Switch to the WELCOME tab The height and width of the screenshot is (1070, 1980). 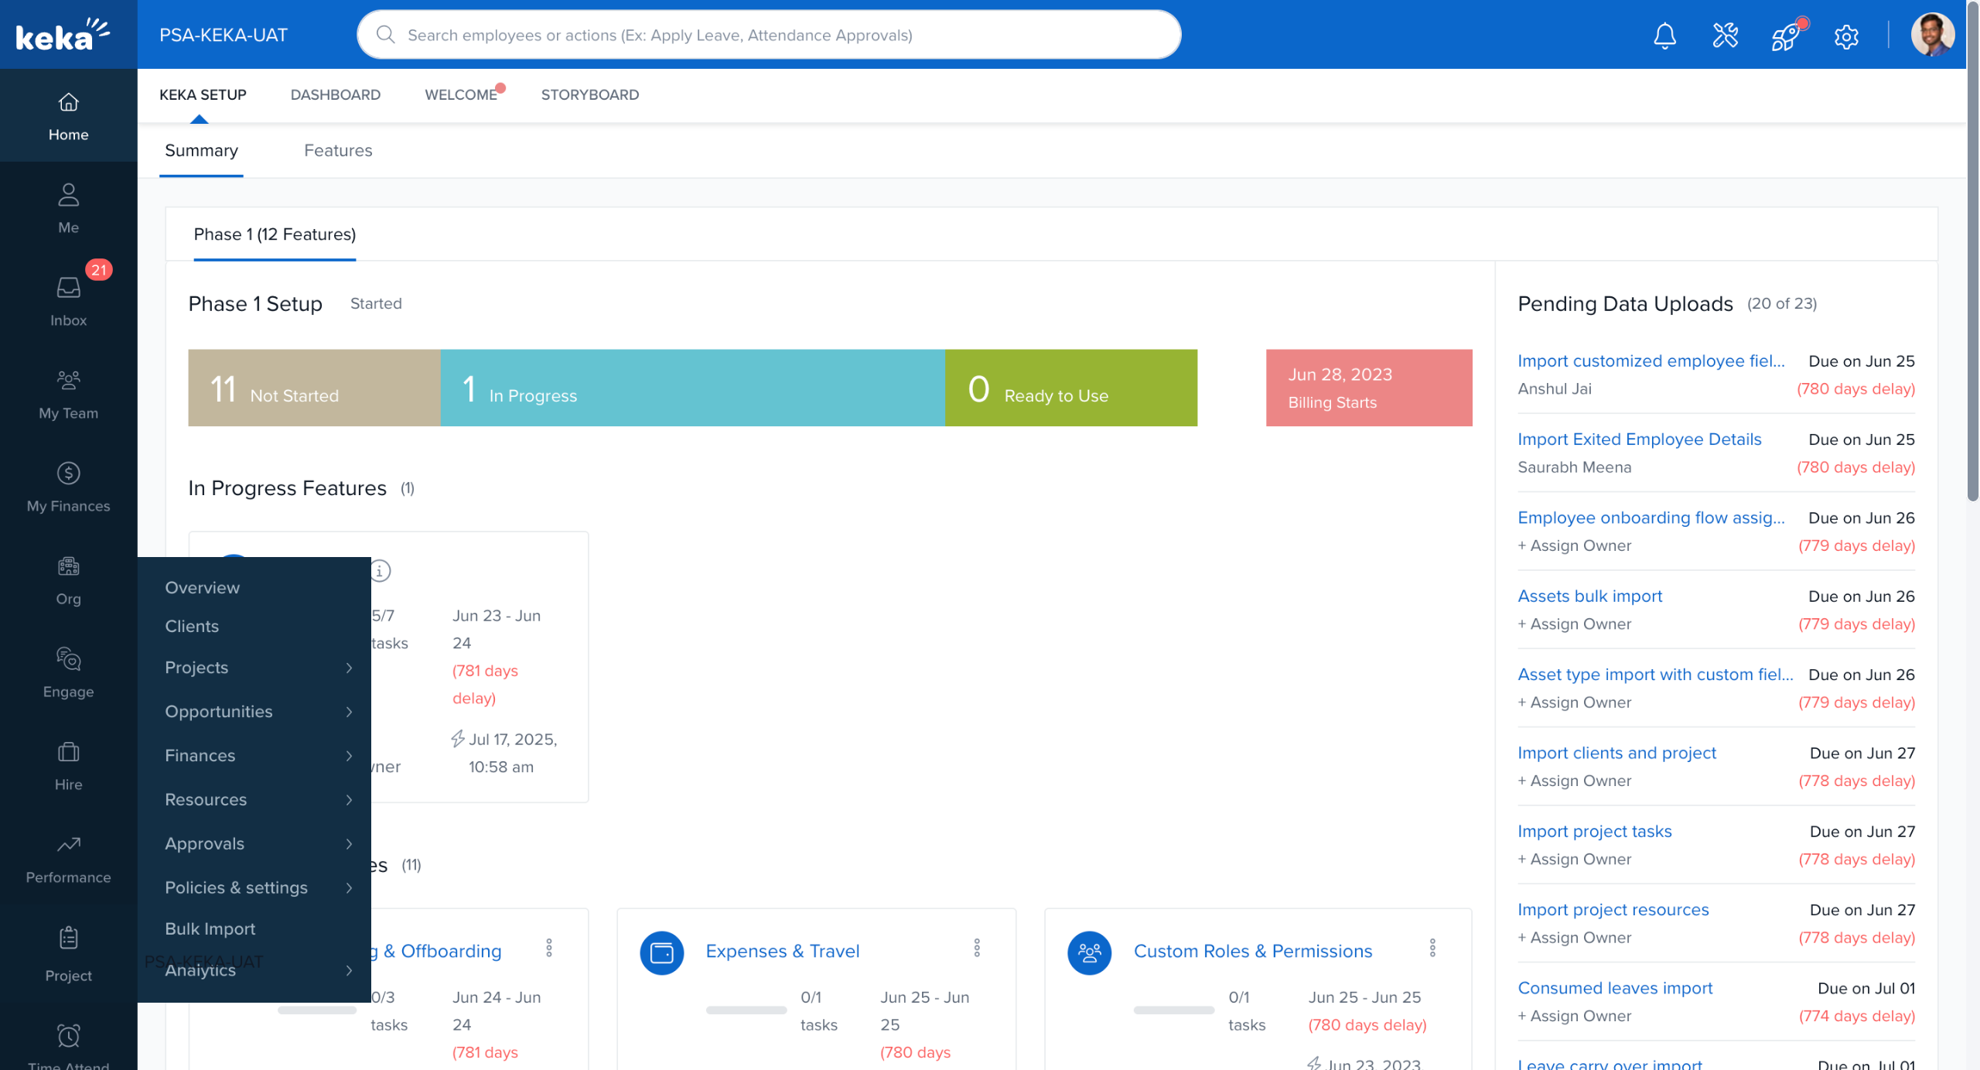[x=461, y=94]
